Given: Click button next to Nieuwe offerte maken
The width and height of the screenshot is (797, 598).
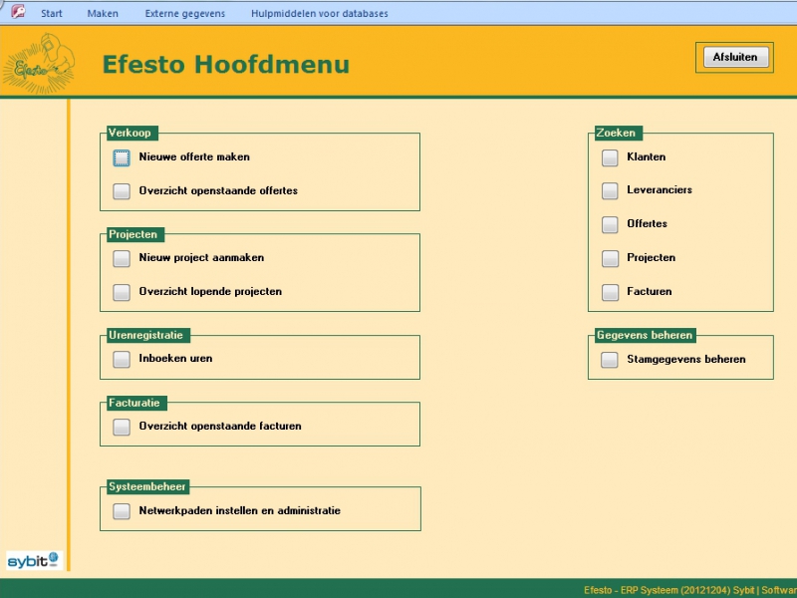Looking at the screenshot, I should [x=122, y=157].
